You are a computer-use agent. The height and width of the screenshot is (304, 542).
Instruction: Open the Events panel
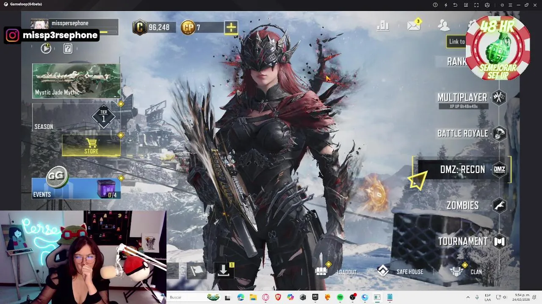(x=76, y=189)
